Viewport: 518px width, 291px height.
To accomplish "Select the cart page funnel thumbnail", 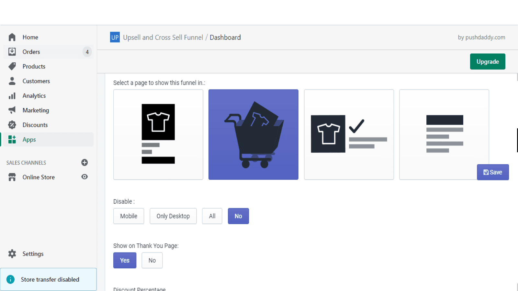I will tap(253, 135).
